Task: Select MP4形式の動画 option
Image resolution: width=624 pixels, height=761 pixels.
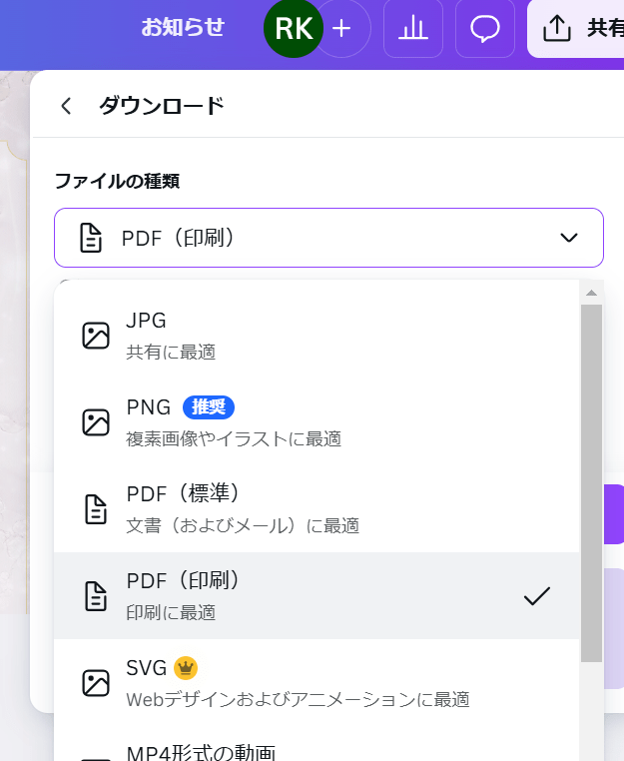Action: (316, 747)
